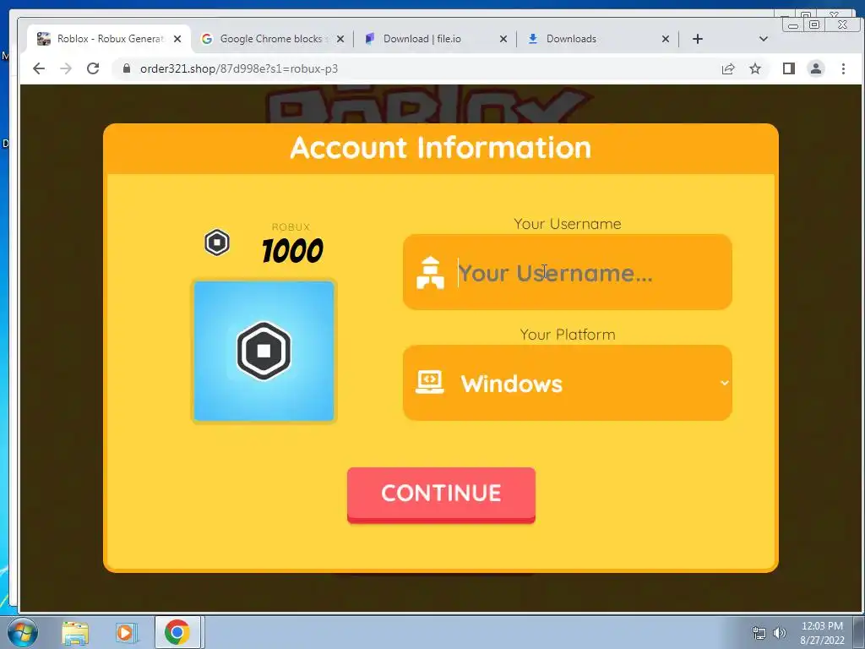
Task: Click the Your Platform label
Action: click(567, 335)
